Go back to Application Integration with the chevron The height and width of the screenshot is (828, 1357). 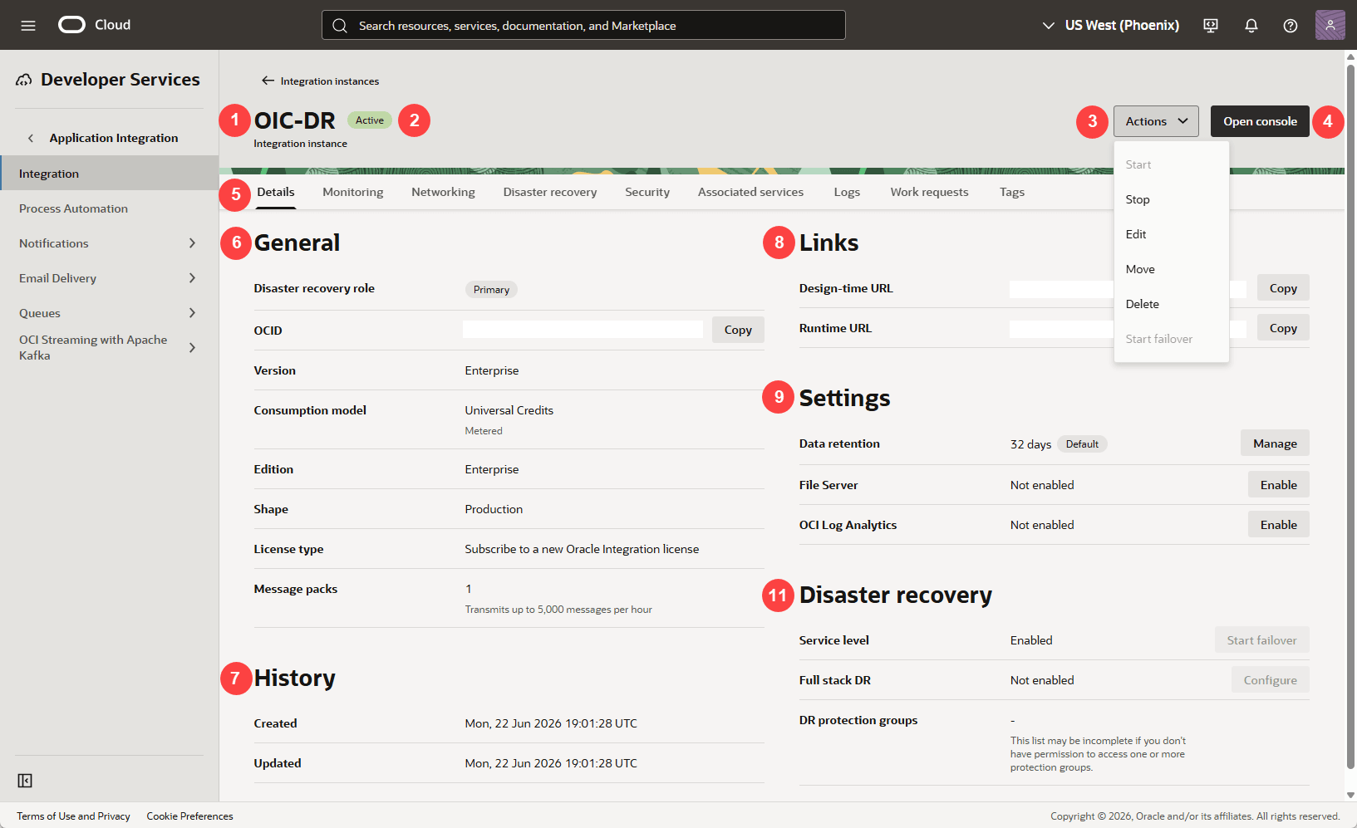(x=31, y=138)
